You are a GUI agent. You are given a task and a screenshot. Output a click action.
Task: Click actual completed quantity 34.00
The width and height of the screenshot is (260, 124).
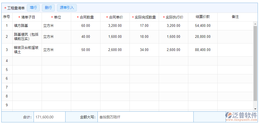tap(144, 50)
